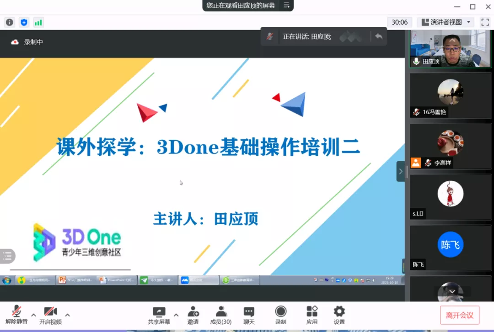Image resolution: width=494 pixels, height=332 pixels.
Task: Click the orange contact icon beside 李高祥
Action: click(416, 163)
